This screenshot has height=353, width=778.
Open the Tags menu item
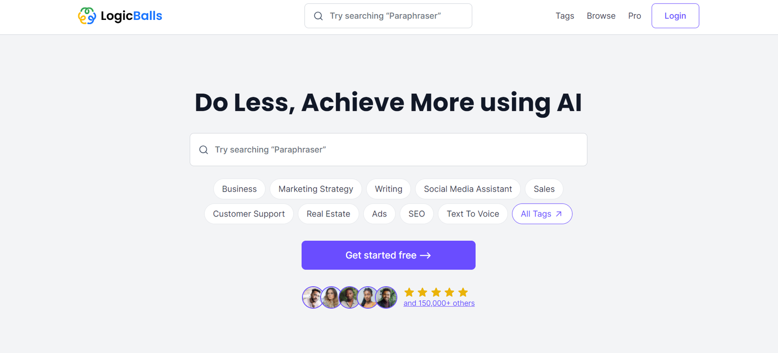point(565,16)
